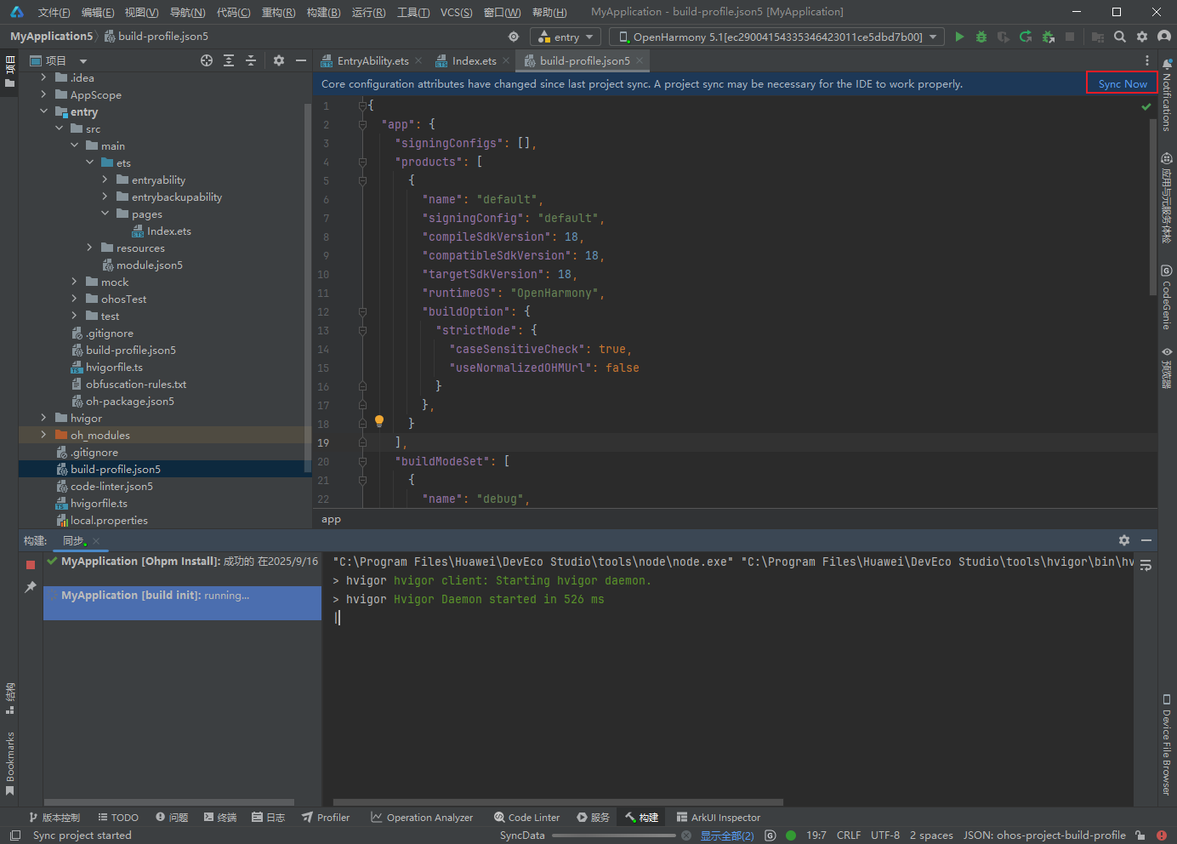Click the app breadcrumb below editor
This screenshot has height=844, width=1177.
pos(331,519)
